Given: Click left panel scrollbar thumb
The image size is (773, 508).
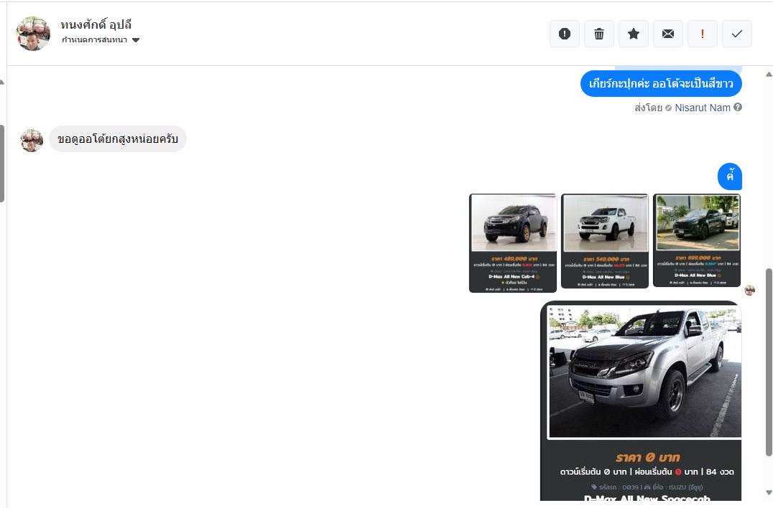Looking at the screenshot, I should tap(2, 164).
